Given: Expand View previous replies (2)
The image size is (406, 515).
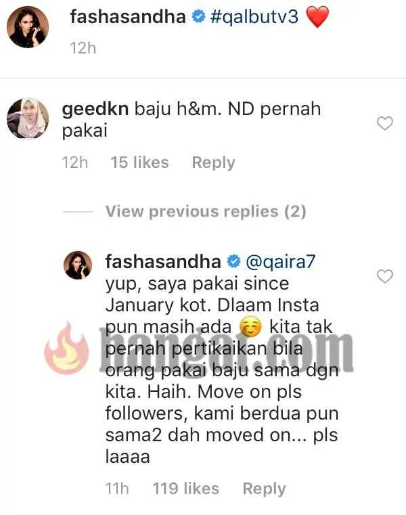Looking at the screenshot, I should [206, 211].
